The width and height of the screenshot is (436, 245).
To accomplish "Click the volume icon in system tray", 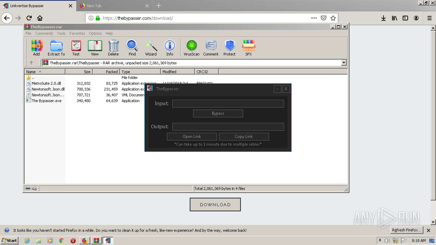I will (387, 241).
